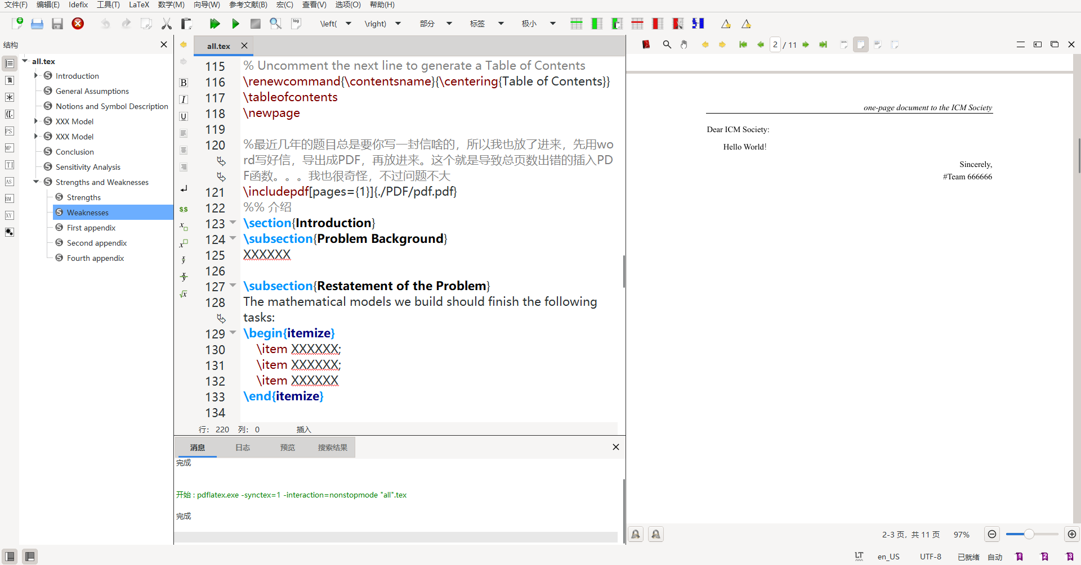Save the document with floppy icon
Viewport: 1081px width, 565px height.
57,24
